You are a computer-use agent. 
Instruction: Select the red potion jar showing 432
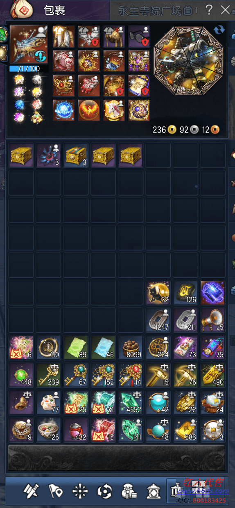(76, 430)
